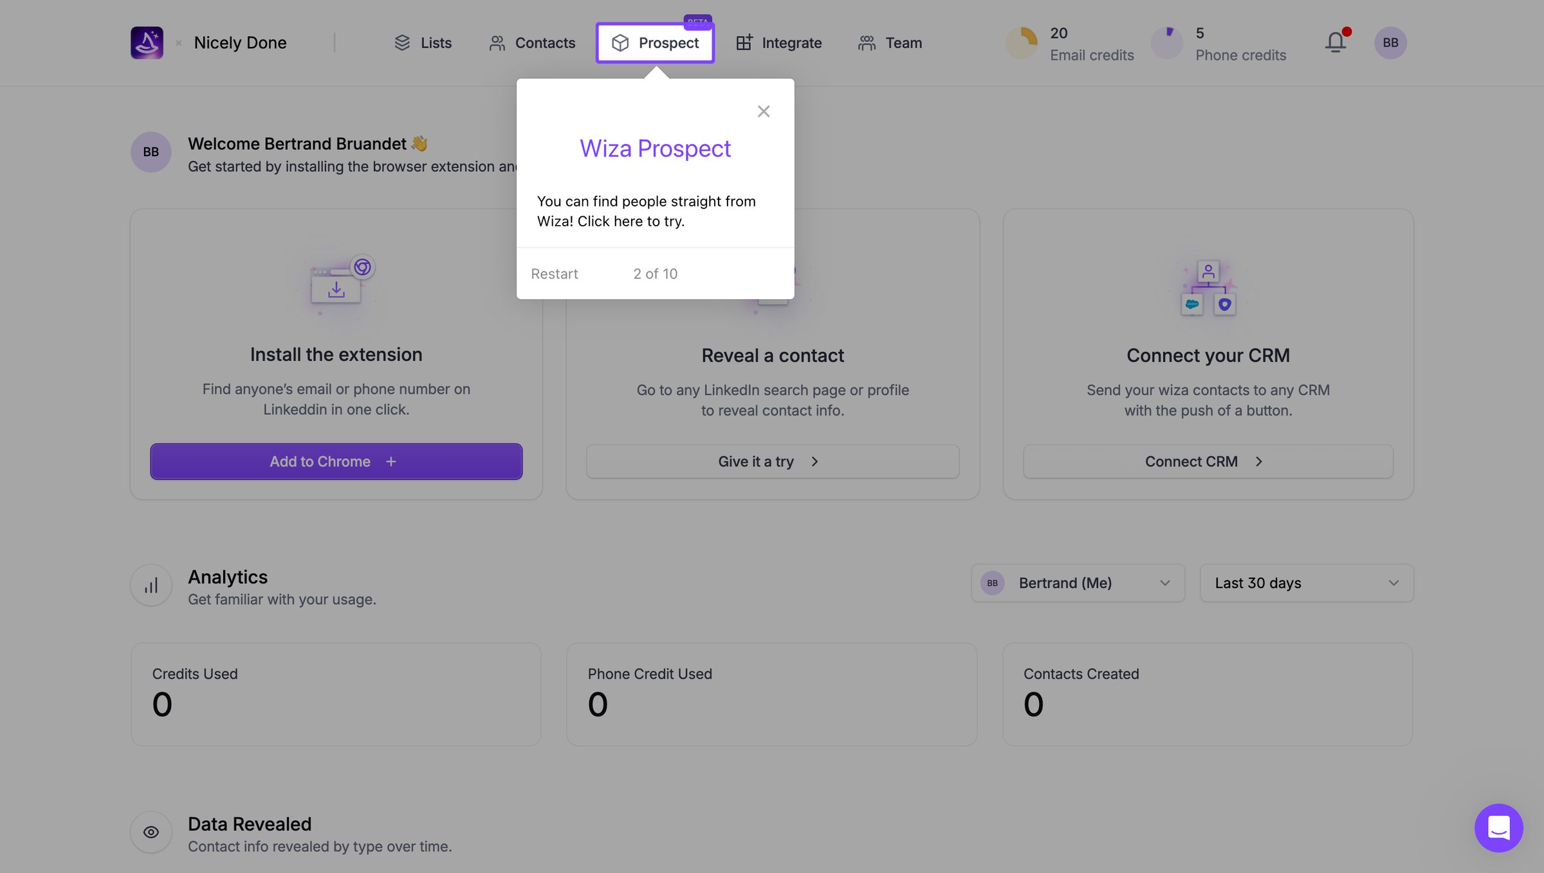Click the BB profile avatar in header
This screenshot has width=1544, height=873.
[1390, 42]
